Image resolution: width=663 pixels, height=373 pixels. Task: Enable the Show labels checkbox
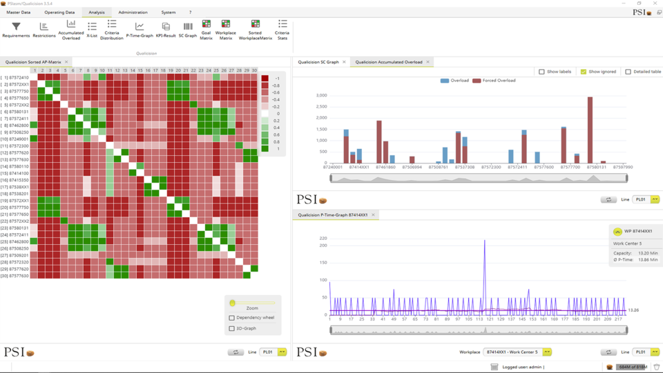click(541, 72)
